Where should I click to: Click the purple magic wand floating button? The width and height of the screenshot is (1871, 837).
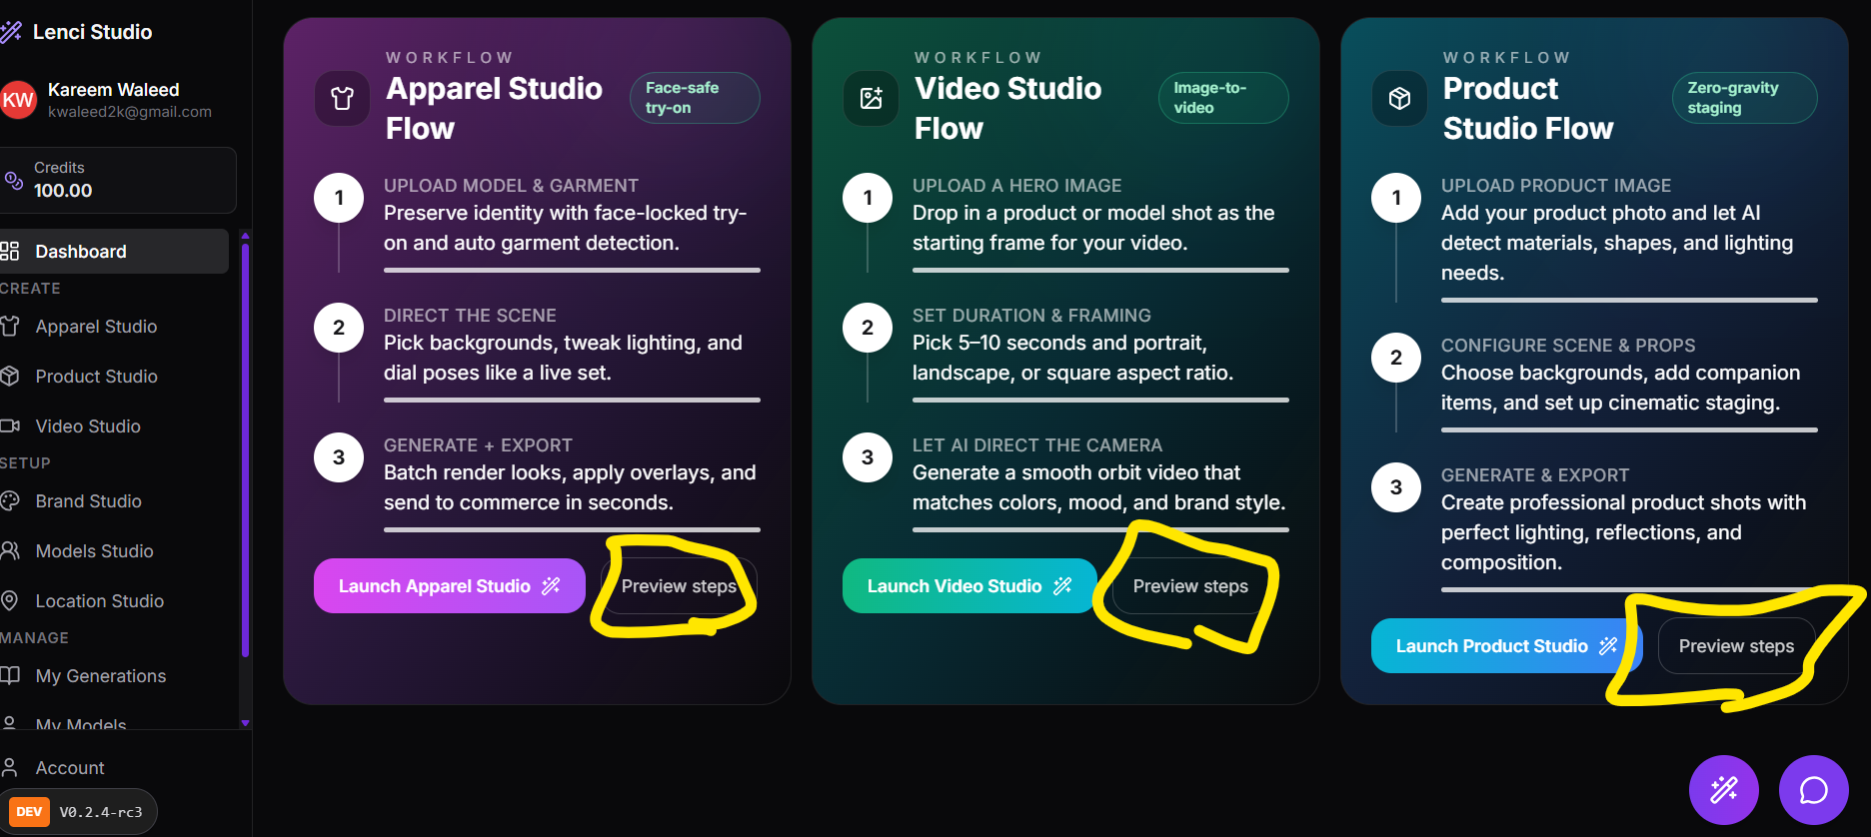1723,790
